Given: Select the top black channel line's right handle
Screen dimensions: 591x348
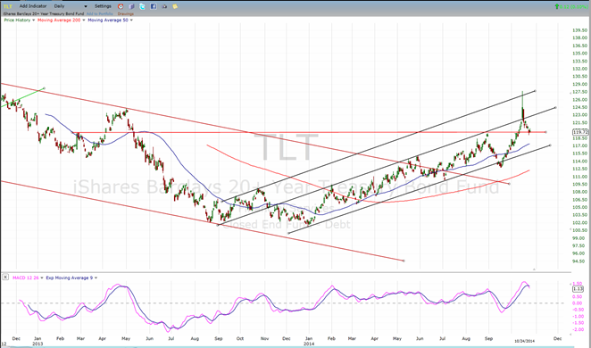Looking at the screenshot, I should (x=536, y=91).
